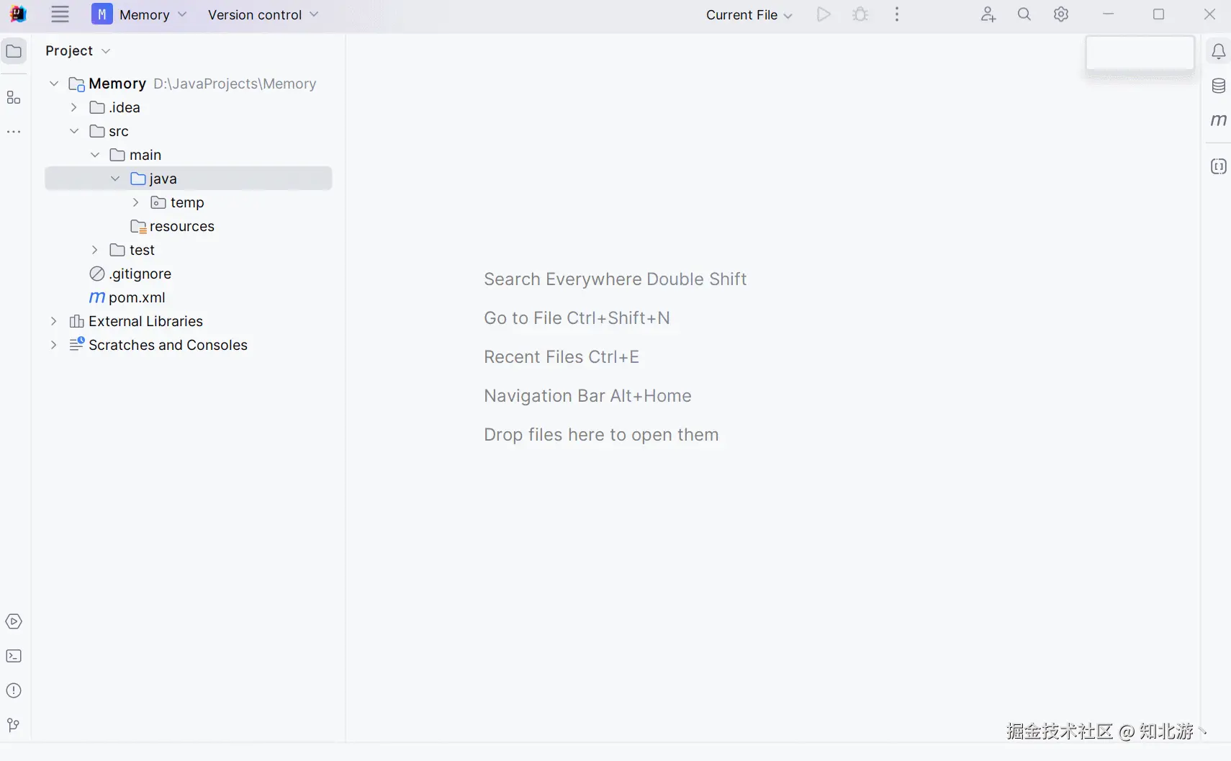Viewport: 1231px width, 761px height.
Task: Open the Git version control tool window
Action: pos(14,725)
